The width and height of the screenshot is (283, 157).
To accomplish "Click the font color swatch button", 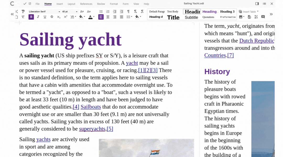I will pos(90,17).
